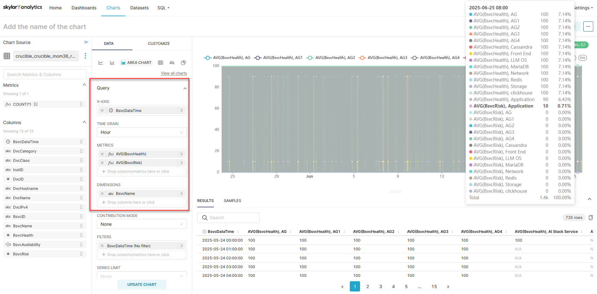The height and width of the screenshot is (294, 597).
Task: Select the 4k big number chart type
Action: [x=172, y=63]
